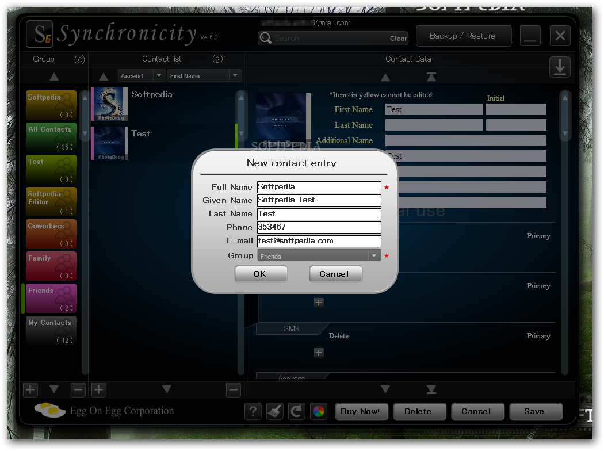
Task: Click the bottom bar Cancel button
Action: (x=477, y=411)
